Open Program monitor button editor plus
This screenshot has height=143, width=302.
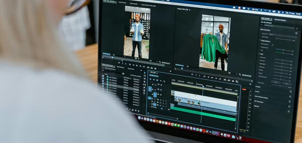pos(250,84)
